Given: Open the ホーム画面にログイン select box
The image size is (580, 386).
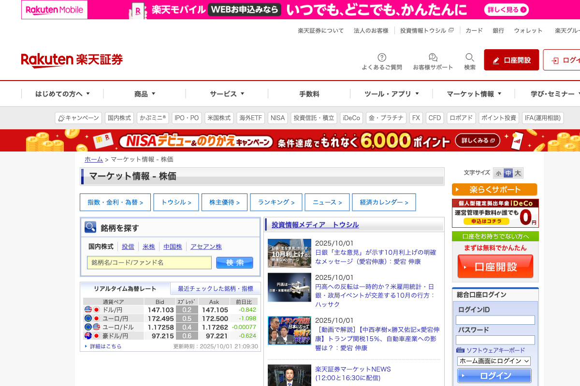Looking at the screenshot, I should coord(493,361).
